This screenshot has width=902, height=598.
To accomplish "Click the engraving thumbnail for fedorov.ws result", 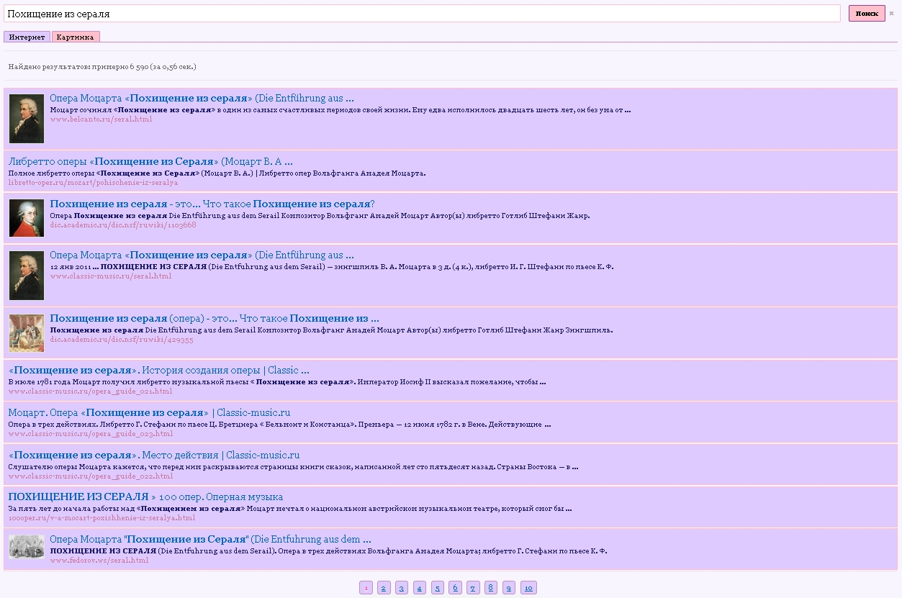I will coord(27,547).
